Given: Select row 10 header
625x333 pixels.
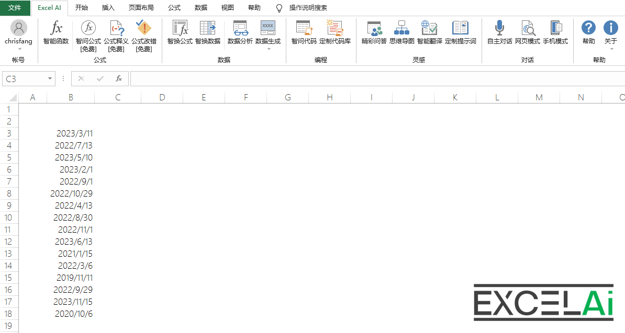Looking at the screenshot, I should 8,217.
